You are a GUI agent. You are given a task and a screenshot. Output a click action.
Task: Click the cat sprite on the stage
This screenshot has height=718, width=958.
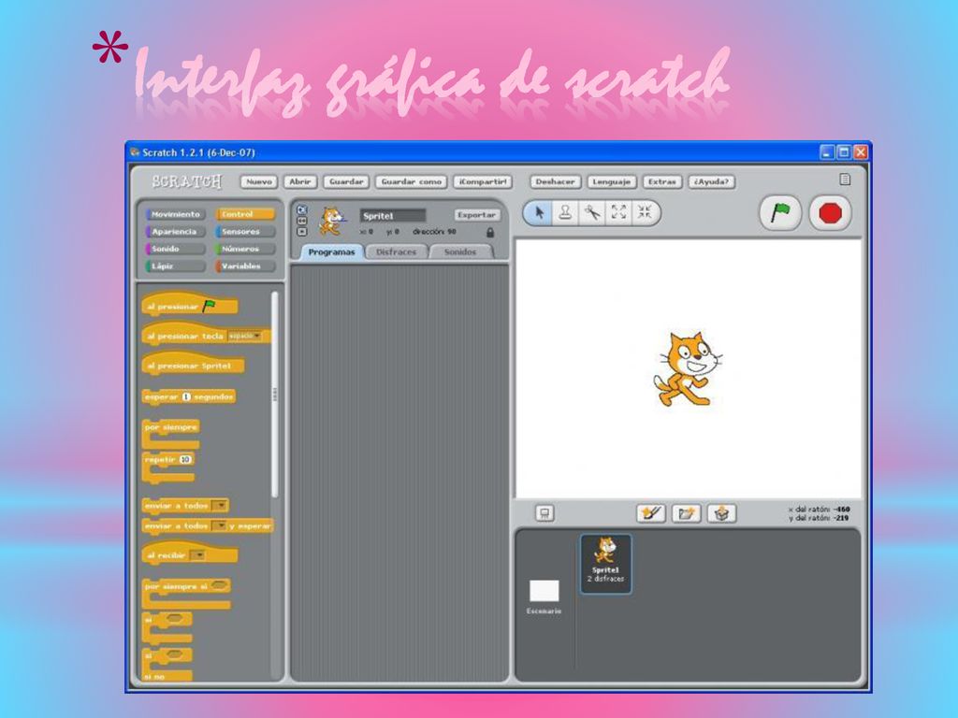687,368
